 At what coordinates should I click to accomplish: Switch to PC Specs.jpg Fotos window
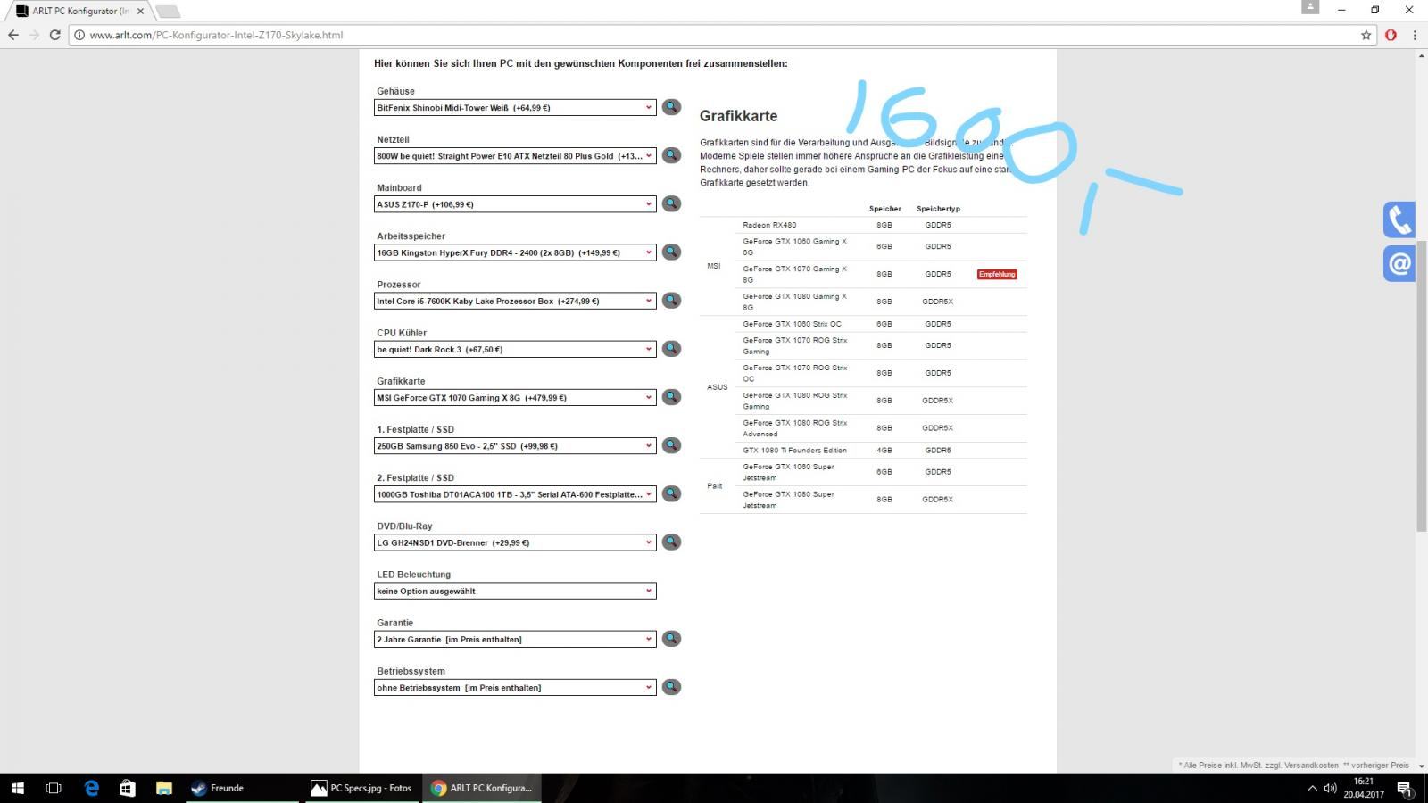361,788
